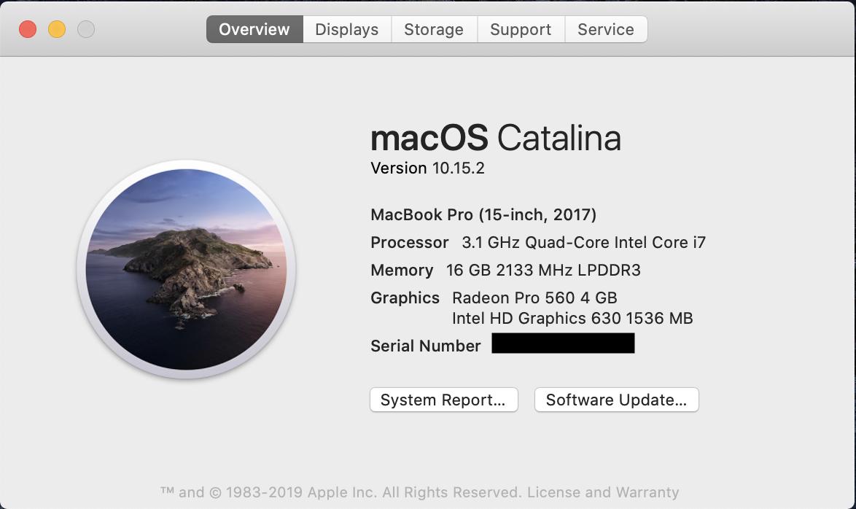This screenshot has width=856, height=509.
Task: Open the Storage tab
Action: click(x=434, y=29)
